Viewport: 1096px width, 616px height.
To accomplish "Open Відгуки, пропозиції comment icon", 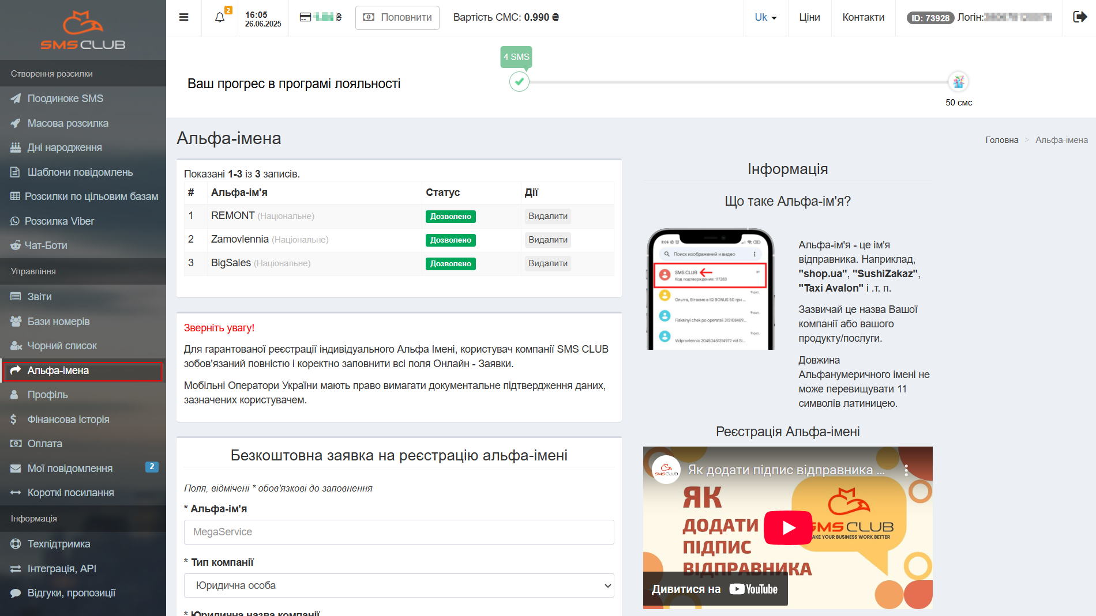I will click(16, 593).
